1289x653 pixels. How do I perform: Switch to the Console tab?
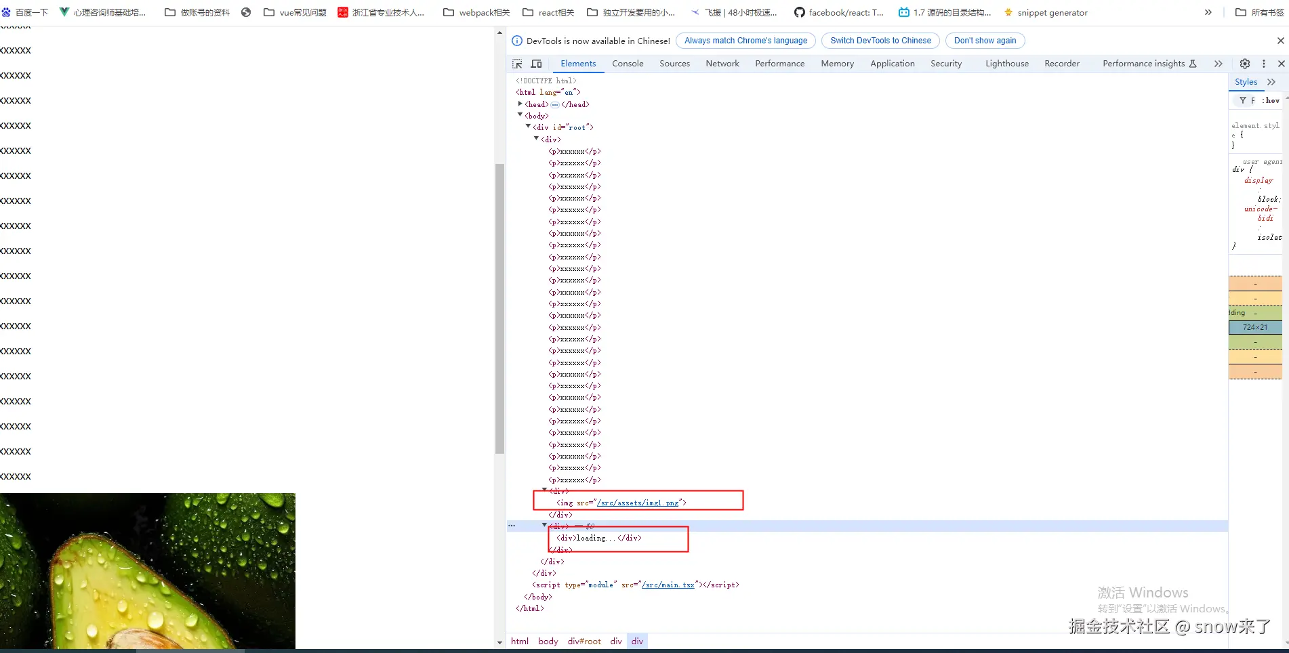(628, 64)
